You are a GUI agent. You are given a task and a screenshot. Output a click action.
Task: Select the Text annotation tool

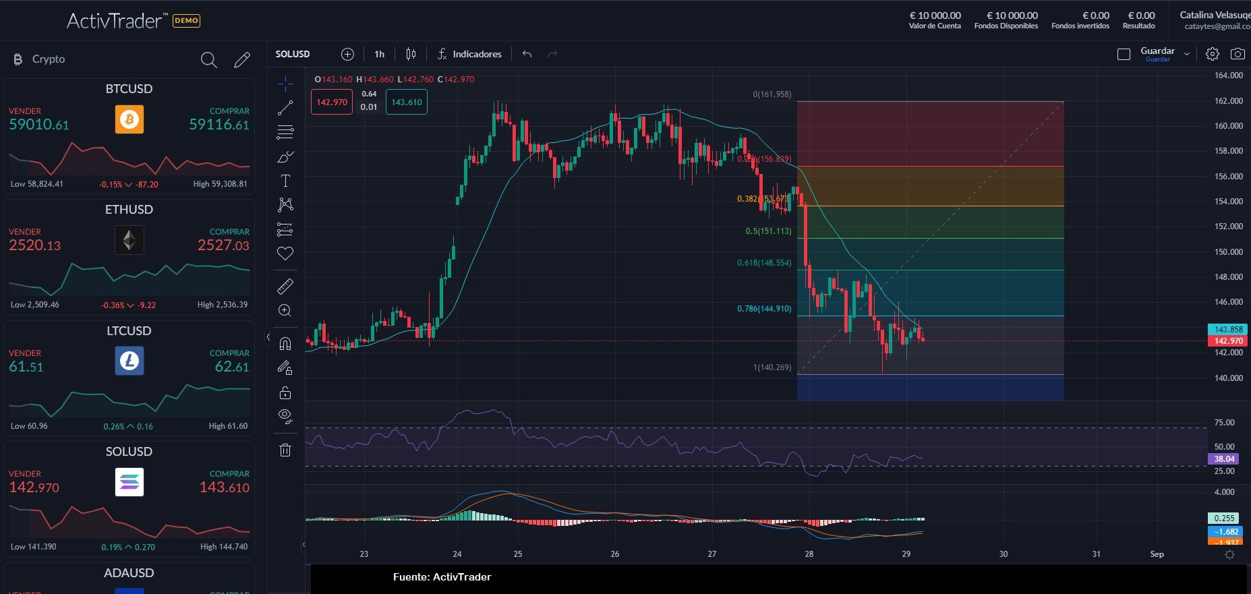click(x=285, y=181)
